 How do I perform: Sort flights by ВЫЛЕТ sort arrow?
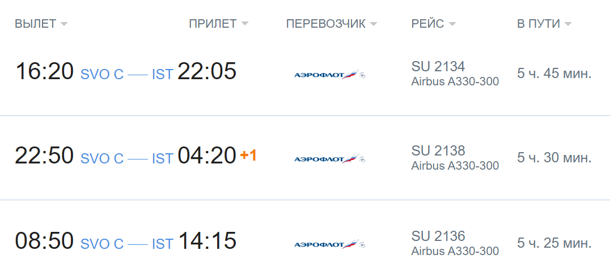pos(64,24)
